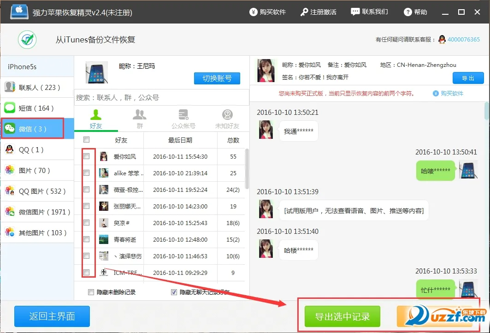Select 短信 (164) in sidebar
Image resolution: width=490 pixels, height=333 pixels.
[x=37, y=108]
